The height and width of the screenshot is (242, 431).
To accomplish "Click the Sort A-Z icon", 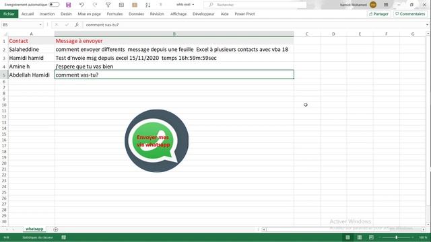I will (147, 5).
